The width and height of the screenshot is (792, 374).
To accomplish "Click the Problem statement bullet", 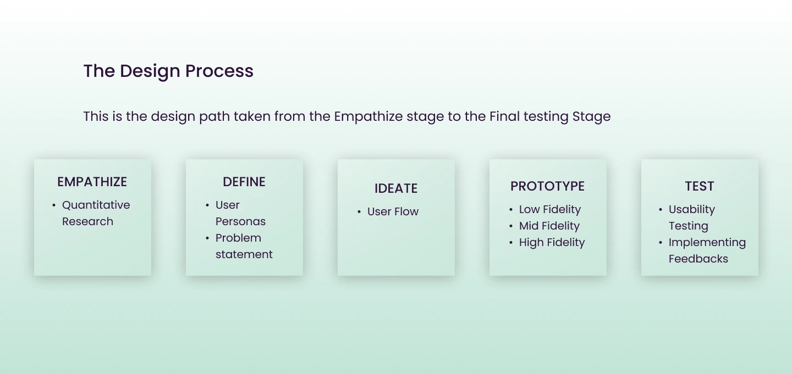I will pyautogui.click(x=244, y=246).
